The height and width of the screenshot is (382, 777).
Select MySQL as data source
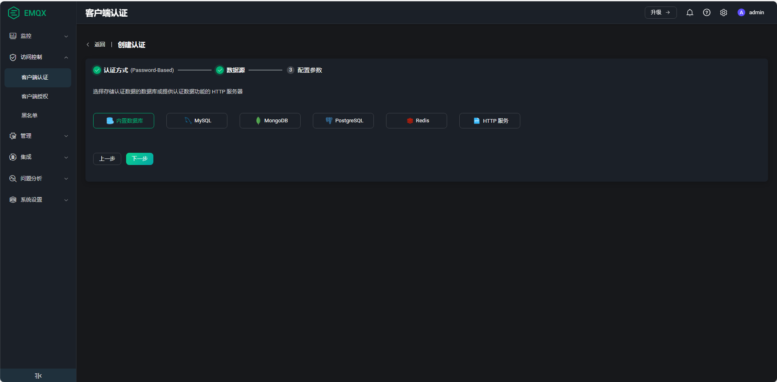coord(197,121)
